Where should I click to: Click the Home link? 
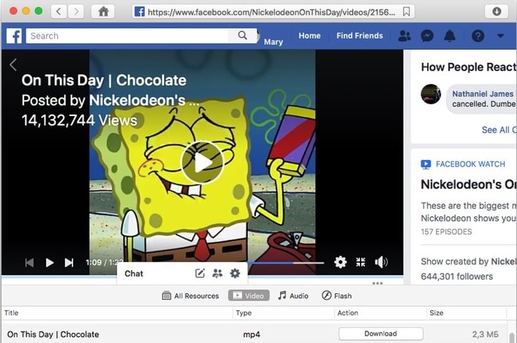(309, 36)
